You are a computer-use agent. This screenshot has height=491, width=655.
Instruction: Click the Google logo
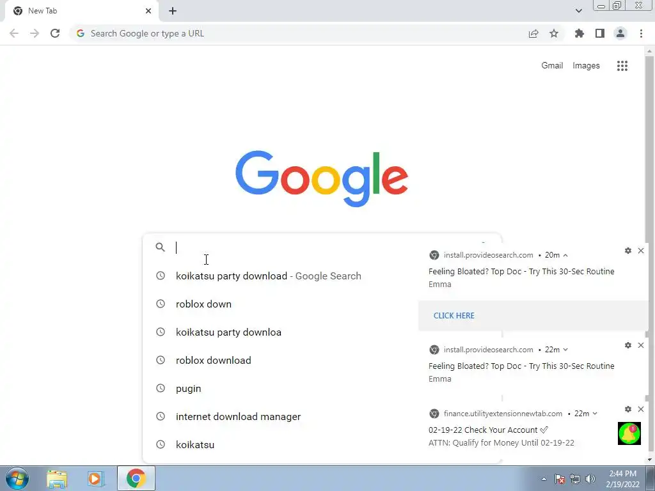click(322, 179)
